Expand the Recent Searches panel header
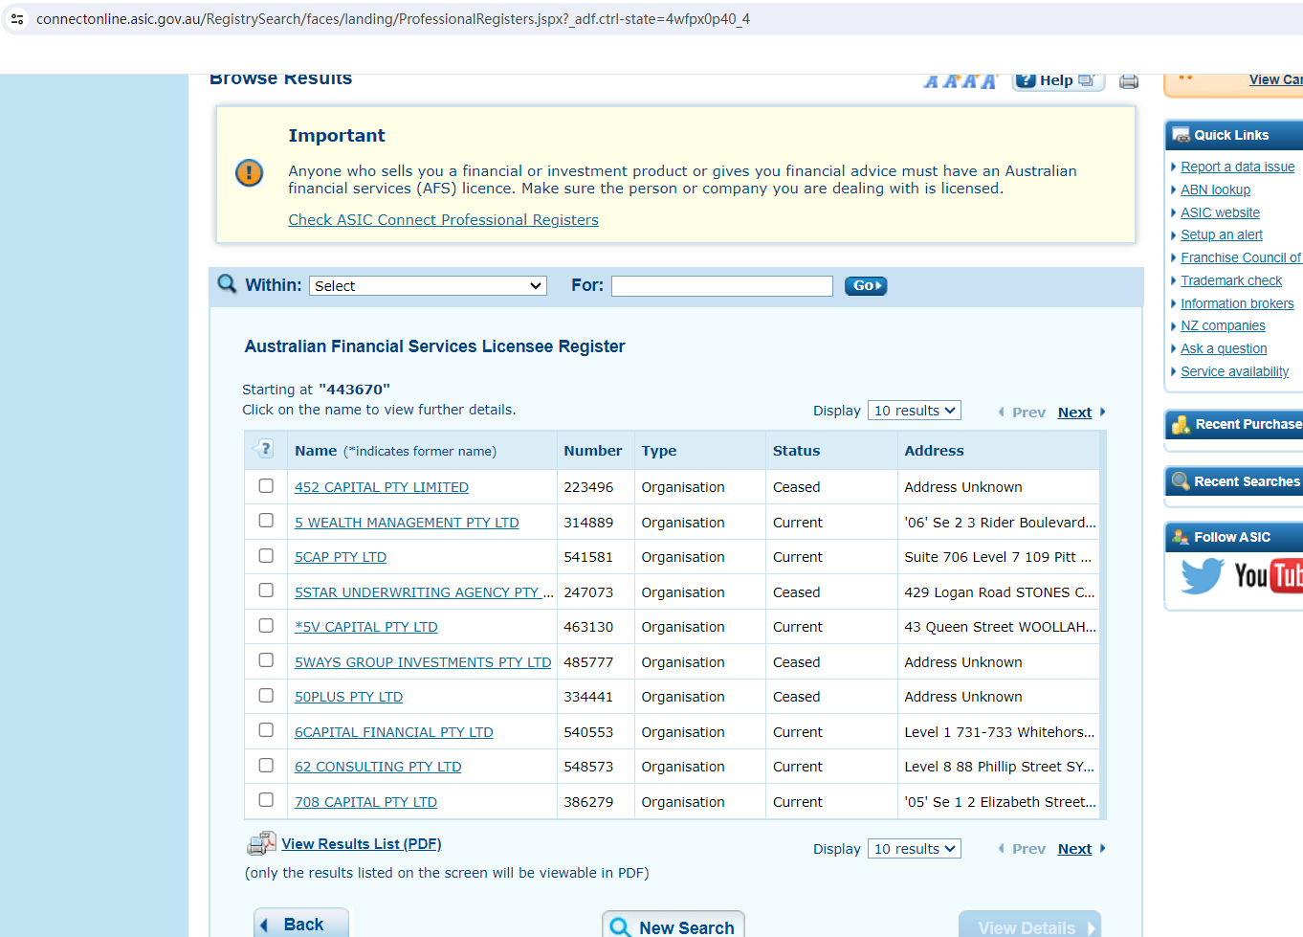The image size is (1303, 937). (1234, 481)
